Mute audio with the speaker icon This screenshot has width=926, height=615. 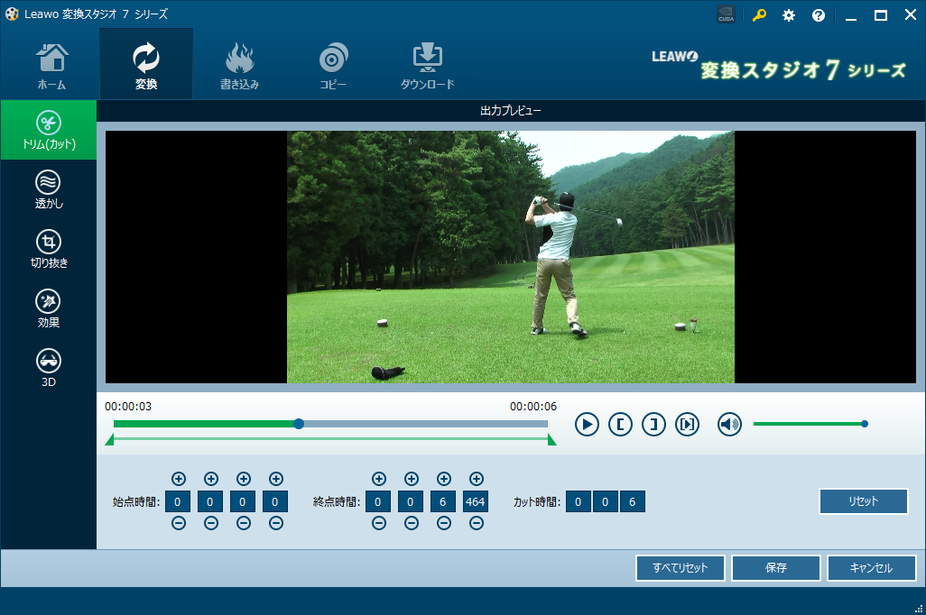pos(729,424)
